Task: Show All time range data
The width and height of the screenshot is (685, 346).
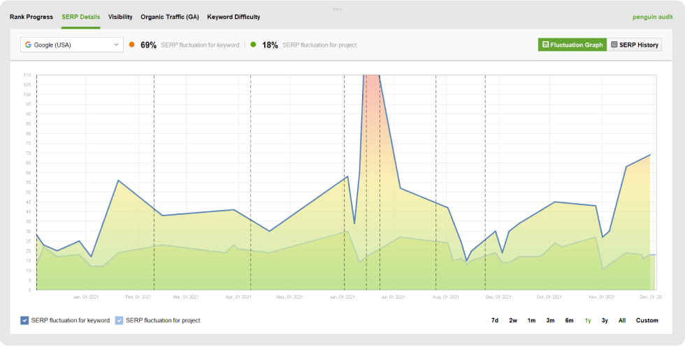Action: 622,320
